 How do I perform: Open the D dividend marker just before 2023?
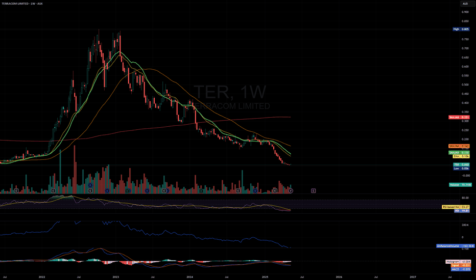[107, 191]
